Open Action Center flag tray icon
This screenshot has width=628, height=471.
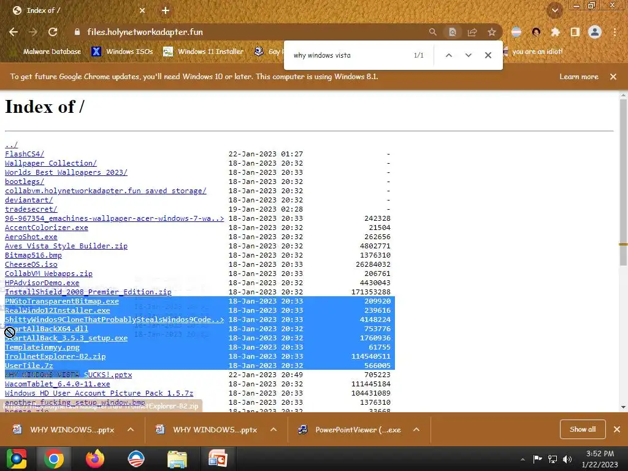point(537,459)
